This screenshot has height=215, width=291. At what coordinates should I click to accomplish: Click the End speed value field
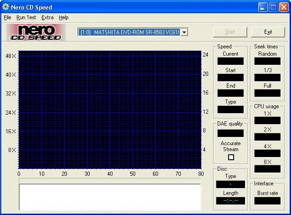tap(230, 93)
